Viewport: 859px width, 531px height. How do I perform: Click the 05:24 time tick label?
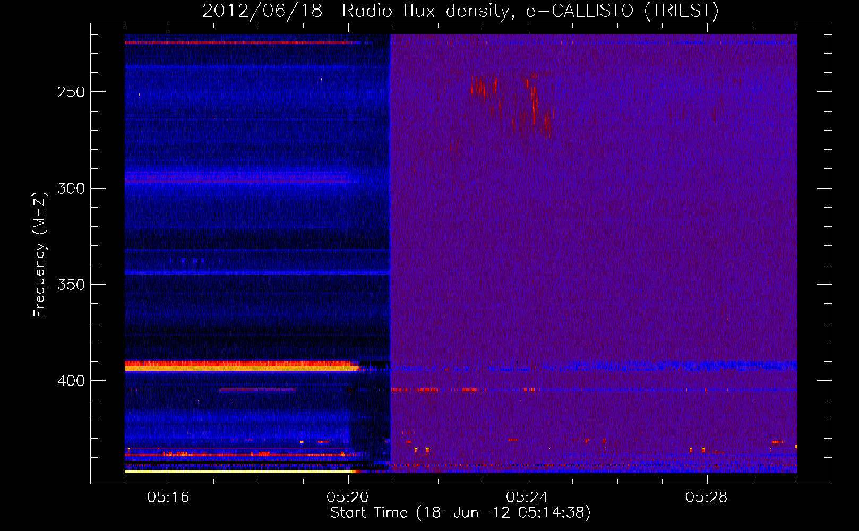point(527,498)
